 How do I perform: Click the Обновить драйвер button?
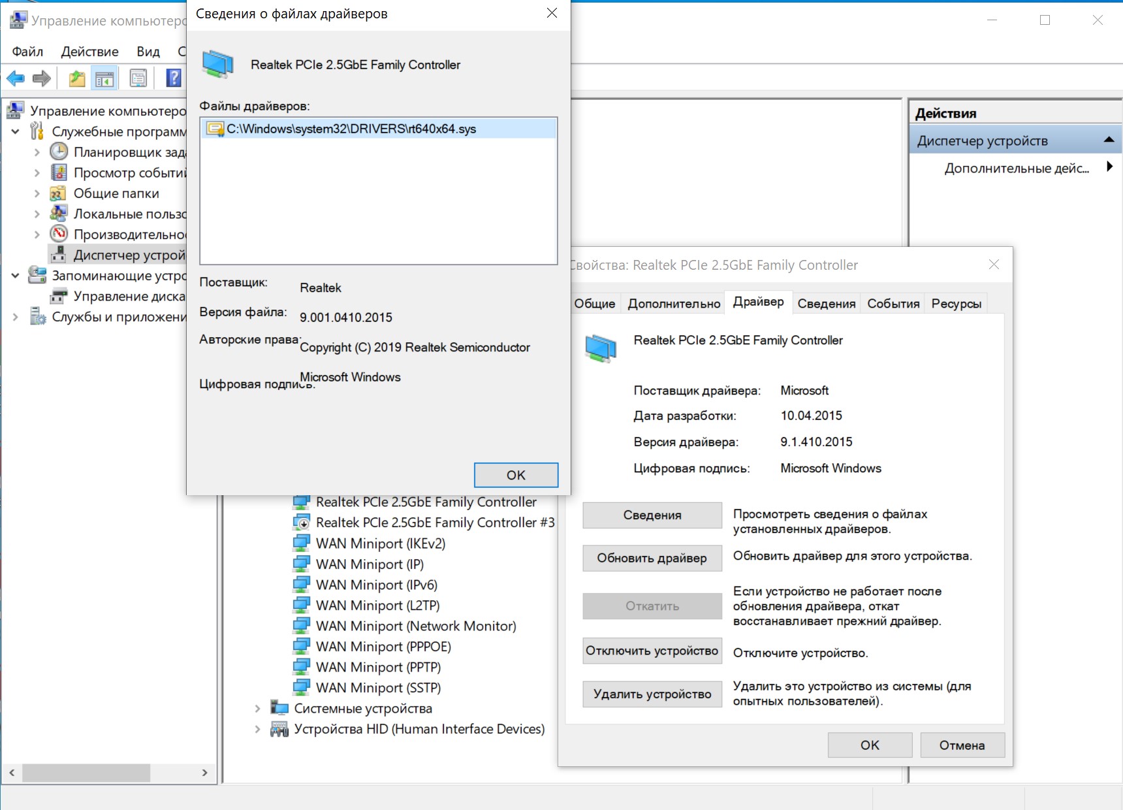pos(652,558)
